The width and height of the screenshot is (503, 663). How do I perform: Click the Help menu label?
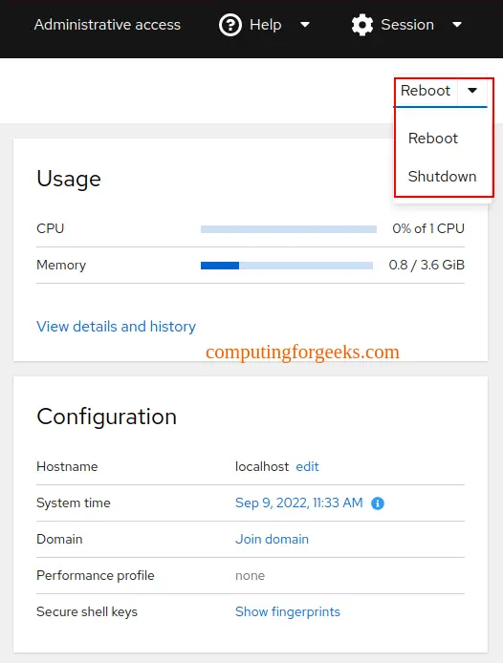(x=265, y=25)
